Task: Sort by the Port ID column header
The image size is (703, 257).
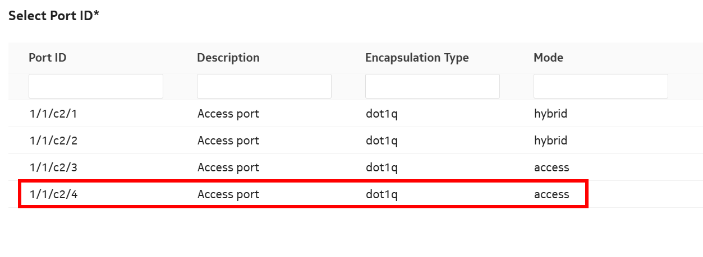Action: pos(48,58)
